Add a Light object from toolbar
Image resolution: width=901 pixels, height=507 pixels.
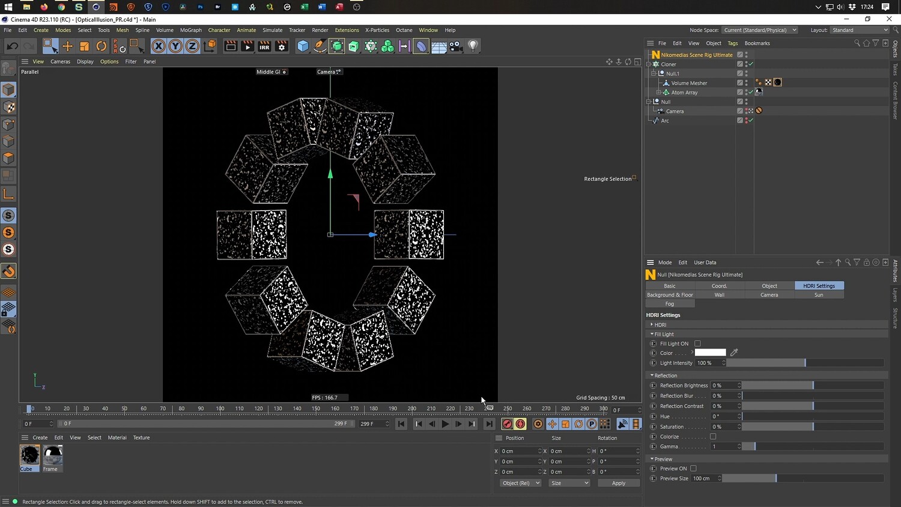(473, 46)
